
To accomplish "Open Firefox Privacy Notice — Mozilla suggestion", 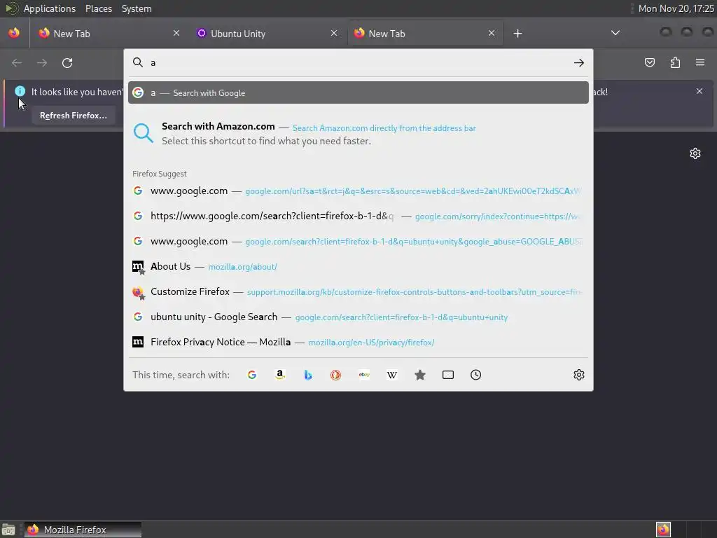I will point(358,342).
